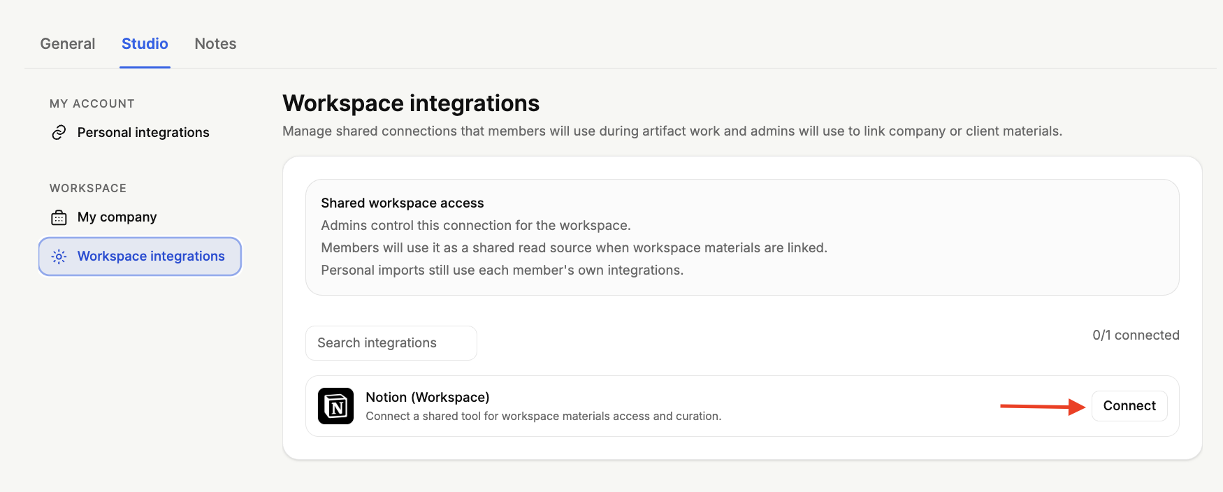1223x492 pixels.
Task: Click the Workspace integrations page heading
Action: [x=411, y=103]
